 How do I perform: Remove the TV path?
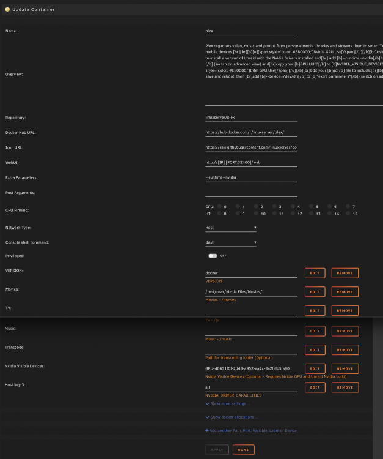coord(345,310)
